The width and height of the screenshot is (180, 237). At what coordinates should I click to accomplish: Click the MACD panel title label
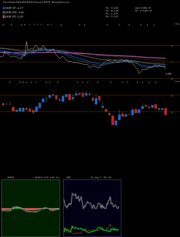click(10, 177)
